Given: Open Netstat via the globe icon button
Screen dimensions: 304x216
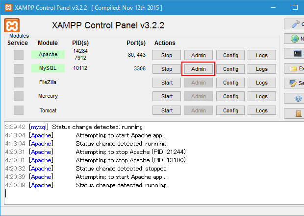Looking at the screenshot, I should (x=294, y=39).
